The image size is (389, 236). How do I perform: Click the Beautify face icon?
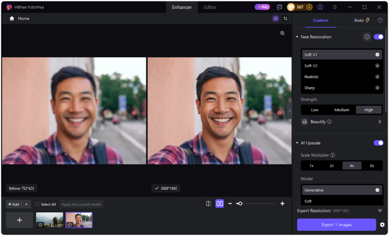[x=305, y=122]
